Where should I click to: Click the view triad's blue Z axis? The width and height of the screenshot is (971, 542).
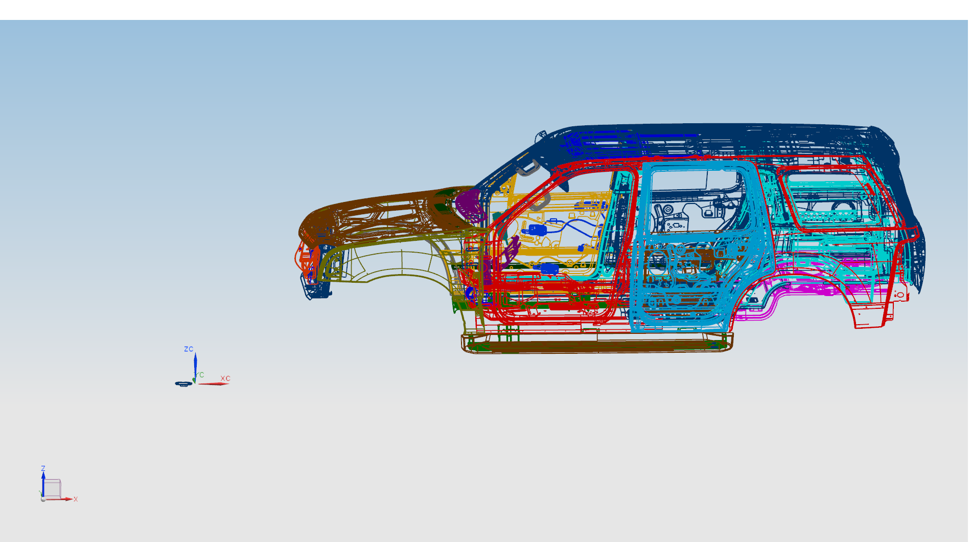coord(43,481)
